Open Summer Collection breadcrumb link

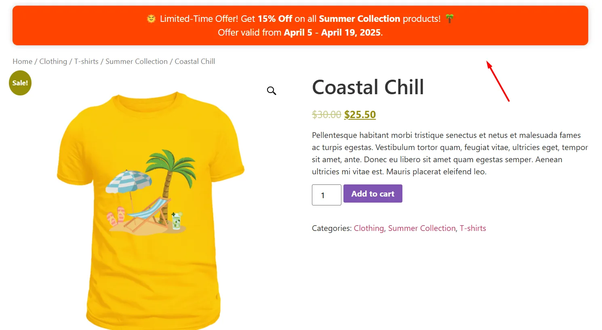tap(137, 61)
